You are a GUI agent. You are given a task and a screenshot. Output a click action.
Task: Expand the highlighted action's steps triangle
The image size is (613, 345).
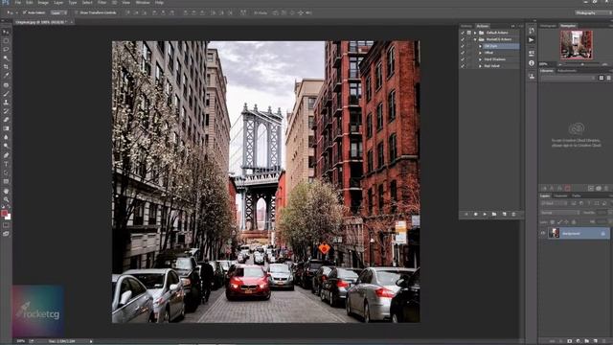pyautogui.click(x=481, y=46)
